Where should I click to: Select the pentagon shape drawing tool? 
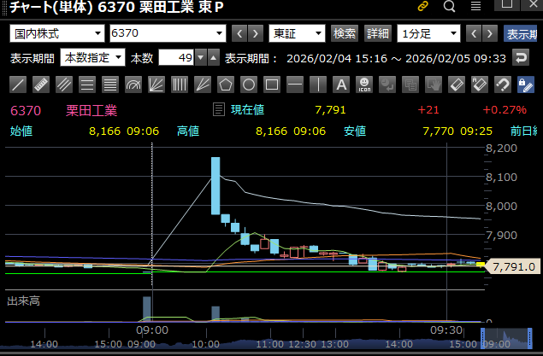pos(226,85)
